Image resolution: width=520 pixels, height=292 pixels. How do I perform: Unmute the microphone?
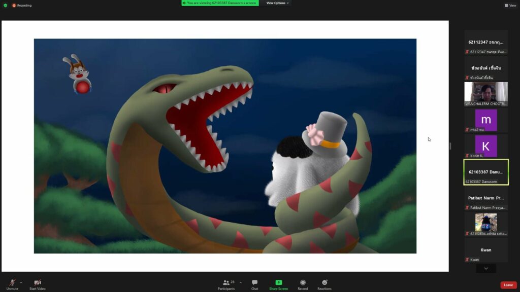[12, 283]
